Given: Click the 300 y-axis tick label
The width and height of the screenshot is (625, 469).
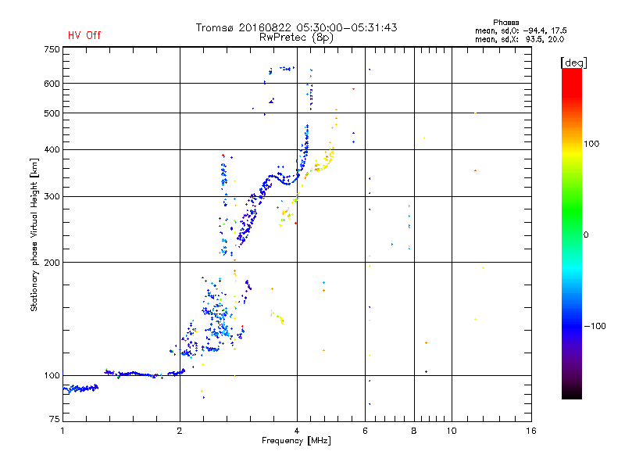Looking at the screenshot, I should (x=52, y=197).
